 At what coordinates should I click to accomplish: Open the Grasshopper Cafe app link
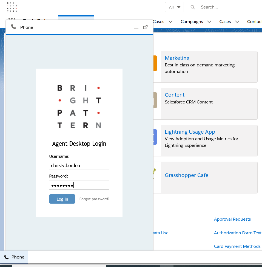(187, 175)
